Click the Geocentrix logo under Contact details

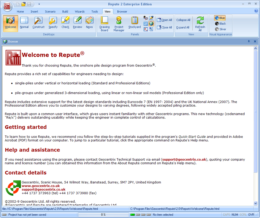click(x=13, y=188)
